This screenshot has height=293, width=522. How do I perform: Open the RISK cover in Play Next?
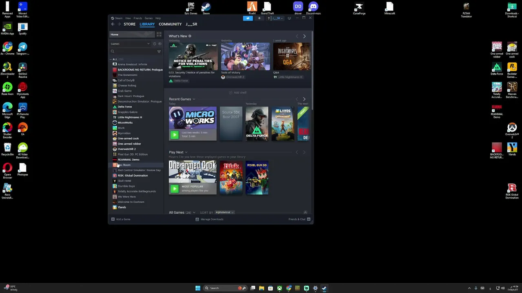[231, 177]
